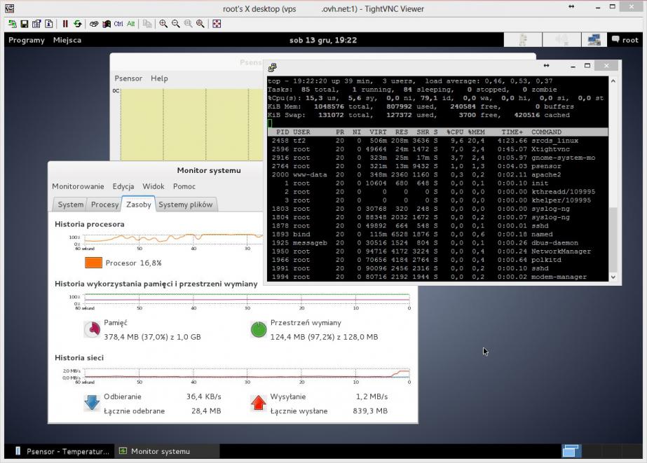Toggle the Pause screen updates button
This screenshot has width=647, height=463.
click(x=65, y=24)
